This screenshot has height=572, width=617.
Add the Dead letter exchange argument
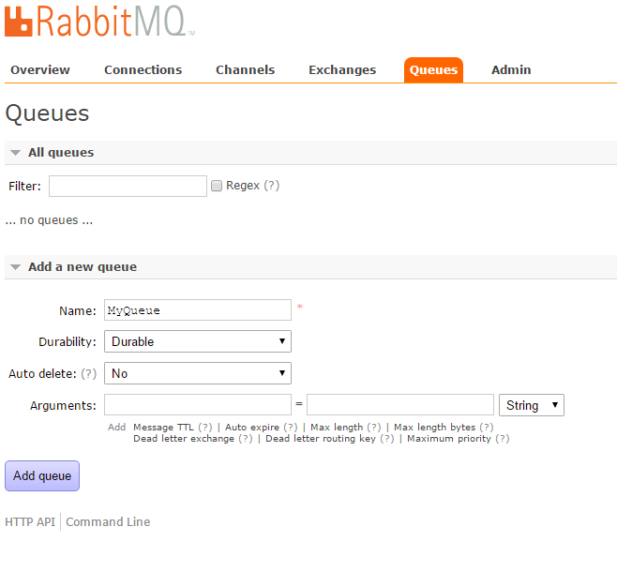coord(183,438)
